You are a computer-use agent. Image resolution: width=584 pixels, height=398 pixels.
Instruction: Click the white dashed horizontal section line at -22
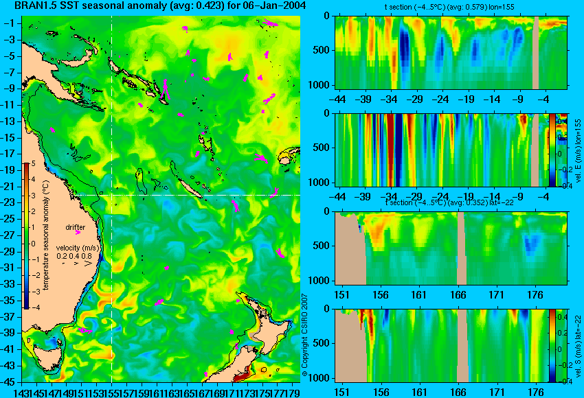click(188, 195)
